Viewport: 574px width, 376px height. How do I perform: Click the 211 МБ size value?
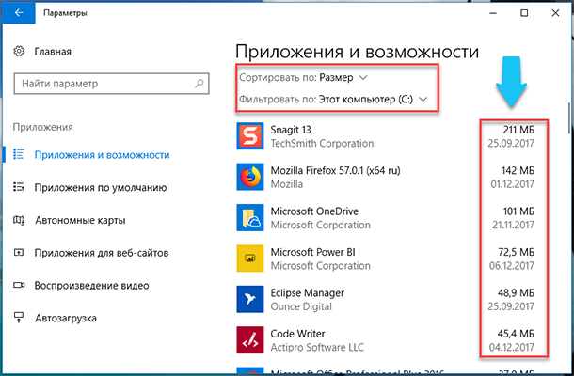tap(518, 130)
